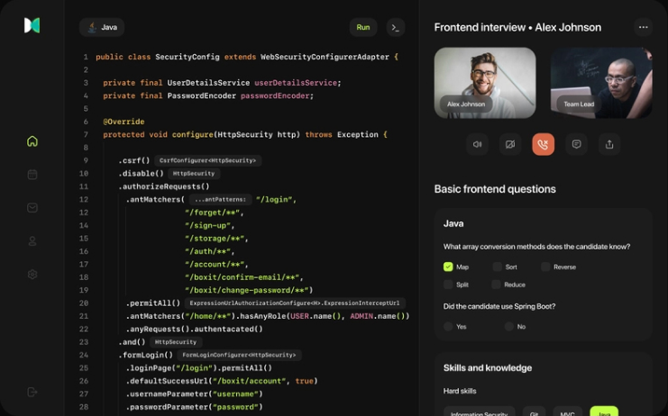Click the share upload icon
The width and height of the screenshot is (668, 416).
click(609, 144)
